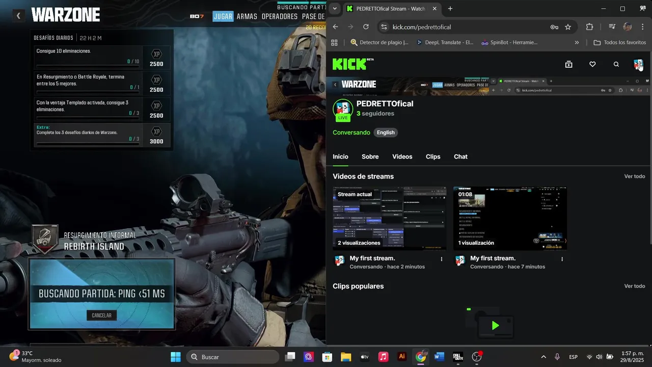Open Kick browse videos icon
652x367 pixels.
click(569, 64)
